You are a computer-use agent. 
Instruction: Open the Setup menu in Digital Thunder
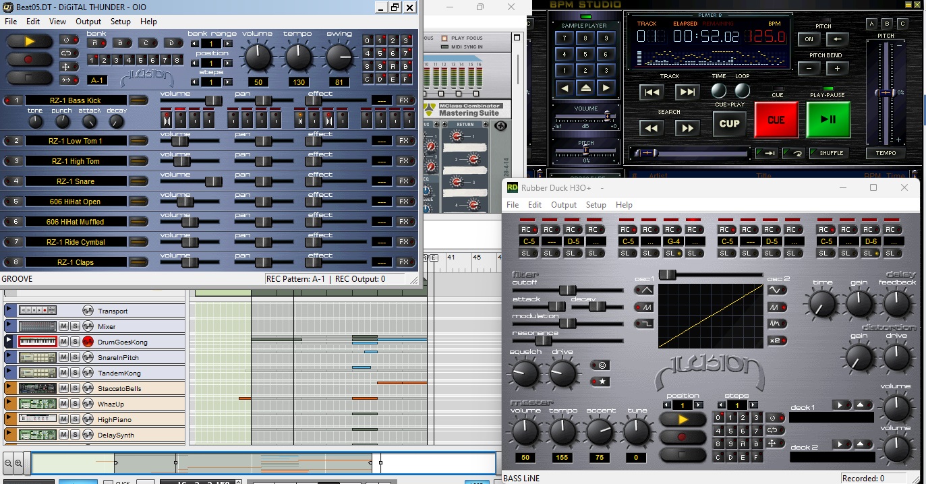121,22
